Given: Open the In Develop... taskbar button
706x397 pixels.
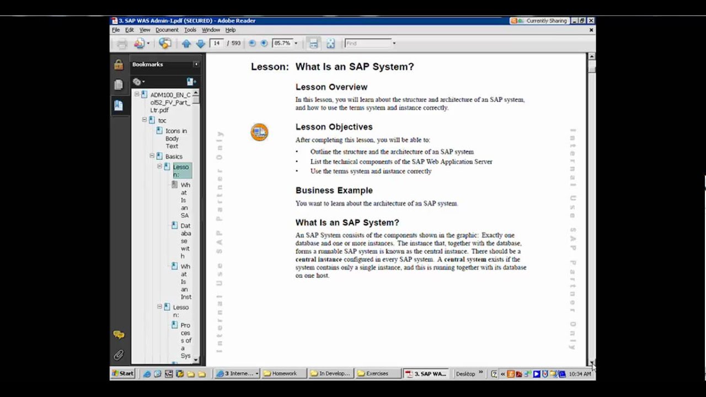Looking at the screenshot, I should pyautogui.click(x=331, y=373).
